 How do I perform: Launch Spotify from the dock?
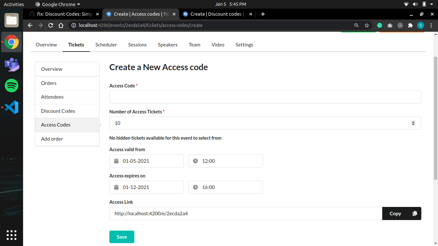(11, 86)
